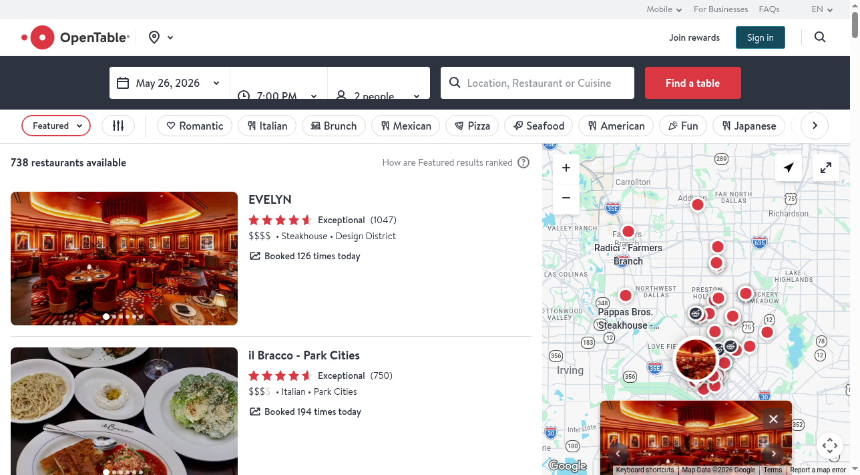Select the Romantic filter chip
This screenshot has height=475, width=860.
[194, 126]
